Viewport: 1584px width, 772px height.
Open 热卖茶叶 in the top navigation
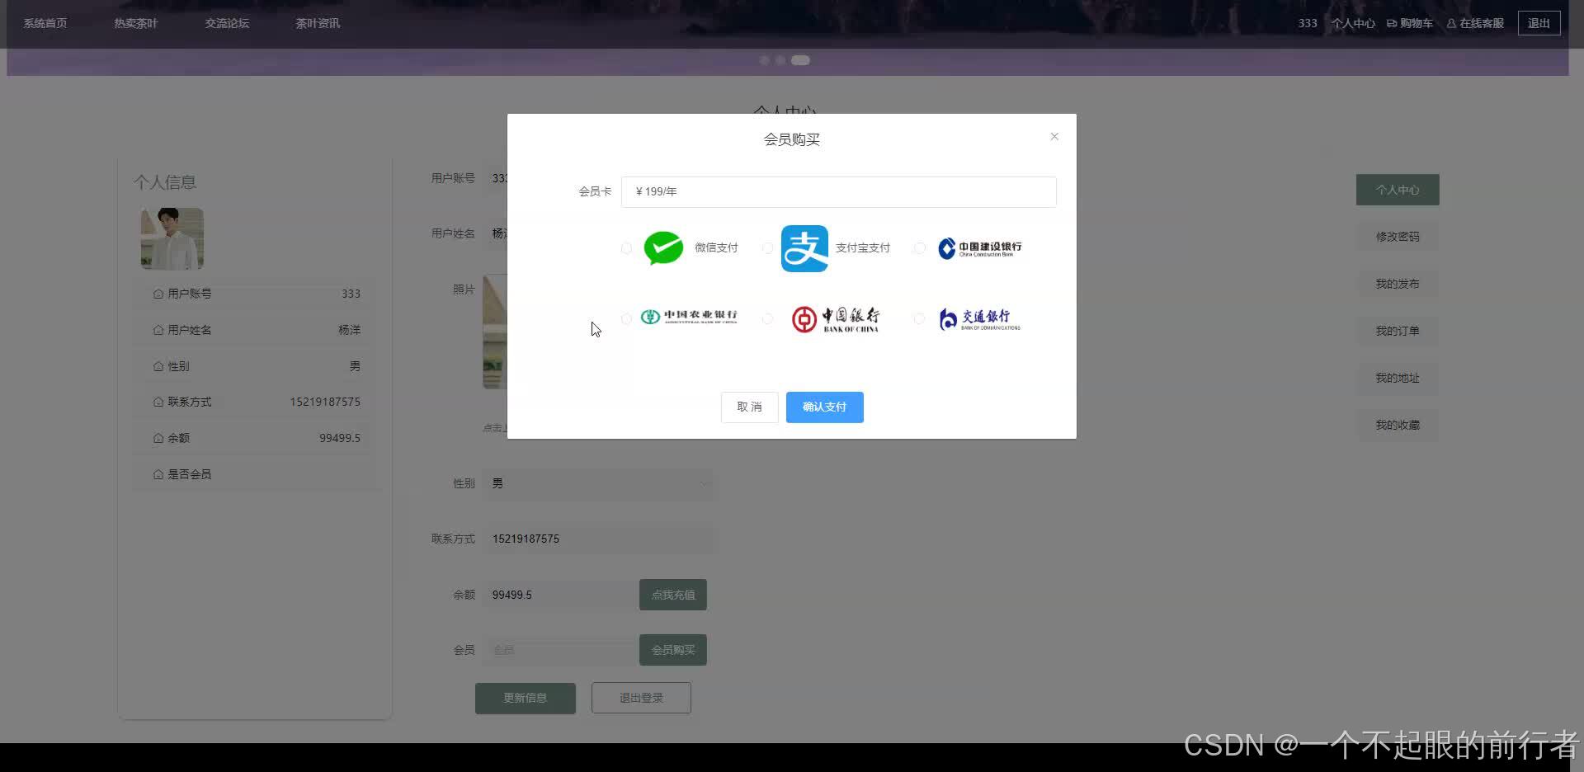pos(136,23)
